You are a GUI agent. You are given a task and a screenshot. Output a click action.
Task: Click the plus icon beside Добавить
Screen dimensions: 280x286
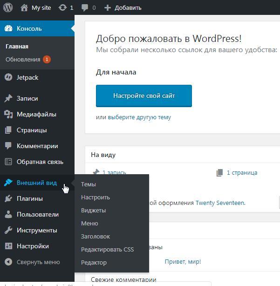tap(108, 7)
